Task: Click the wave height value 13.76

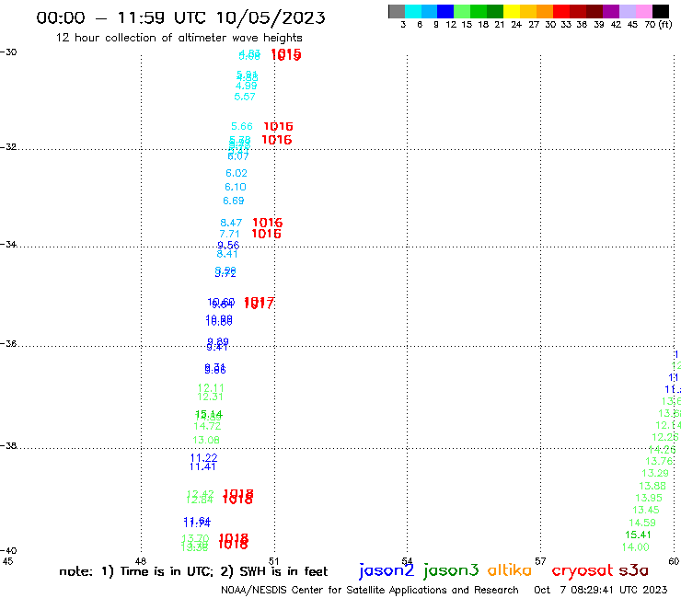Action: click(659, 461)
